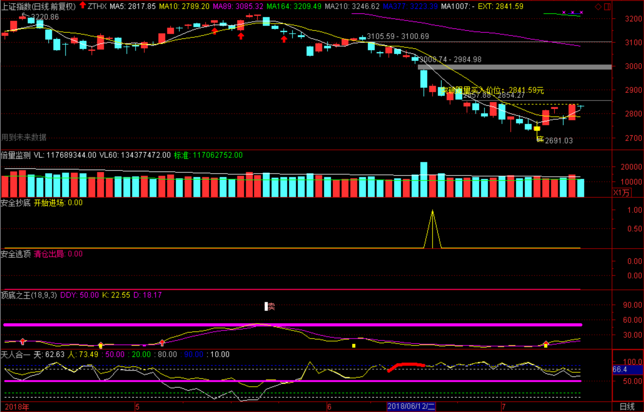Click the X1万 volume unit box
Screen dimensions: 644x412
point(621,192)
